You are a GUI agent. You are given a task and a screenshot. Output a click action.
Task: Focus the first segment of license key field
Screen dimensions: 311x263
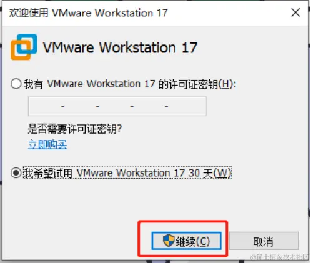45,106
